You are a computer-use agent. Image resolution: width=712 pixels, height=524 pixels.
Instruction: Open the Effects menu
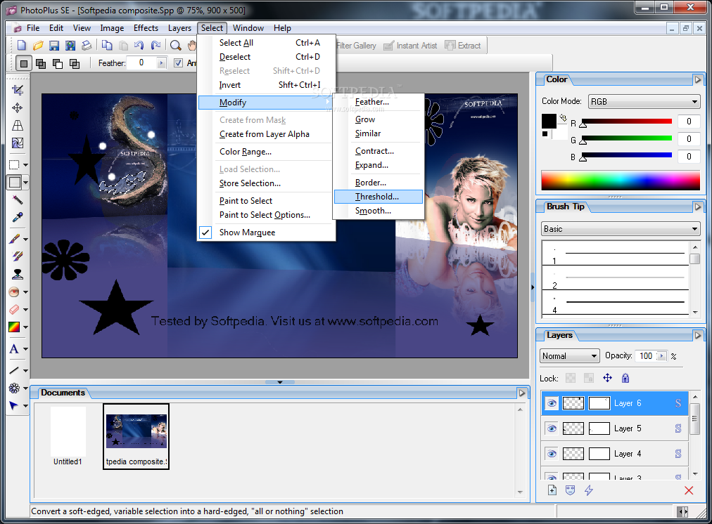pos(146,28)
